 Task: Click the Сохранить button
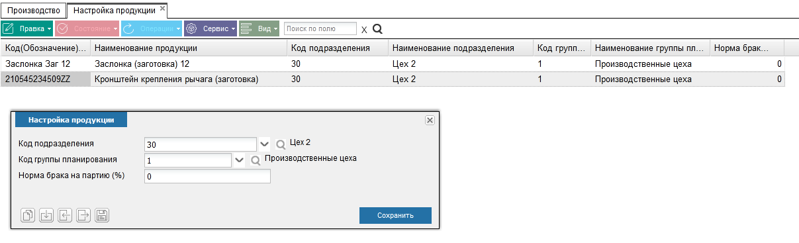[395, 215]
